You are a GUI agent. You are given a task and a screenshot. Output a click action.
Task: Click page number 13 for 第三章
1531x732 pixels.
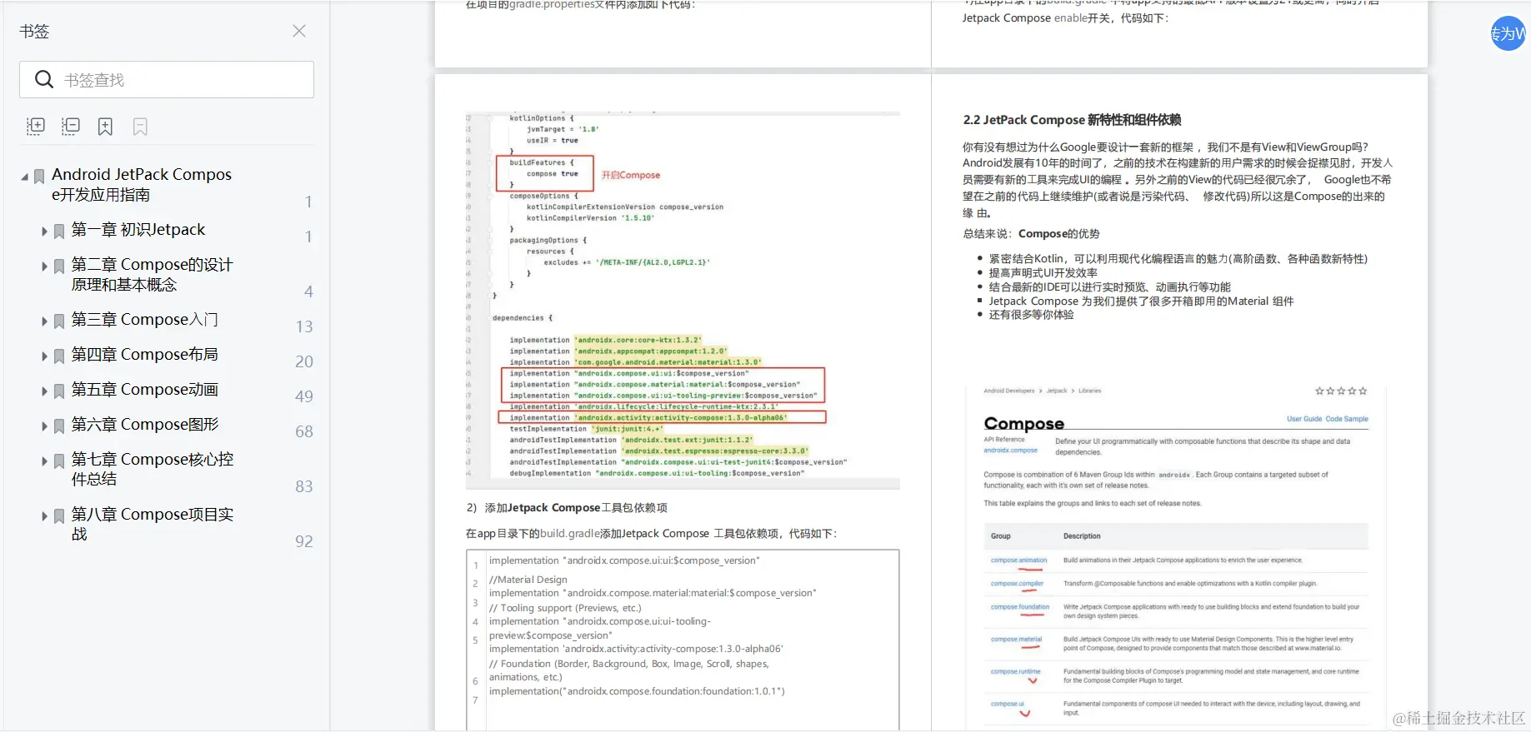(304, 326)
